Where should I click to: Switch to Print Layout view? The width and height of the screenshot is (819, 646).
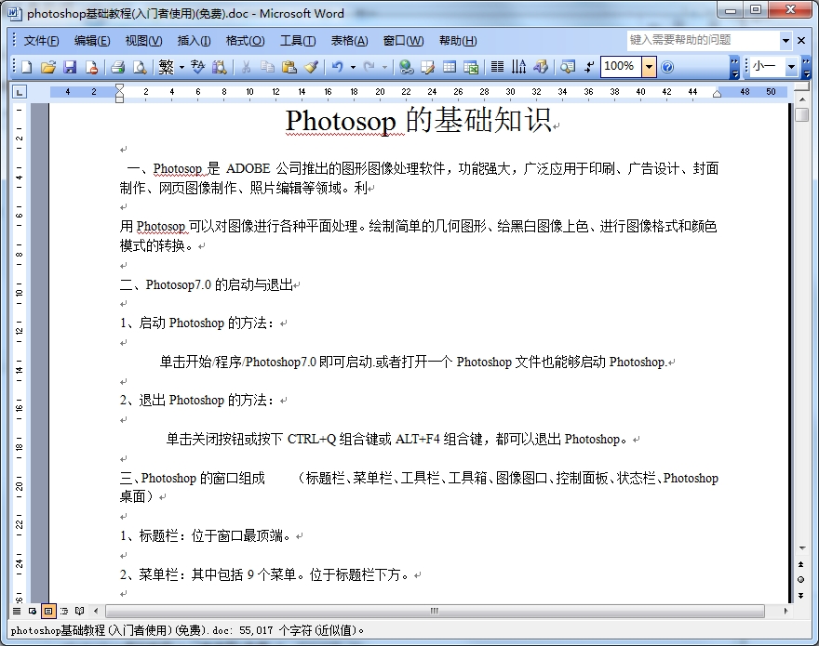[48, 611]
